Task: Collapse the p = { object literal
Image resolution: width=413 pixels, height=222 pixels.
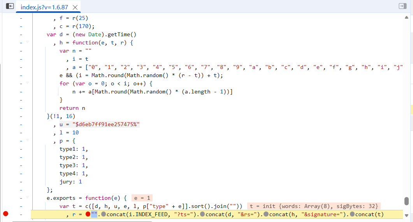Action: pos(27,140)
